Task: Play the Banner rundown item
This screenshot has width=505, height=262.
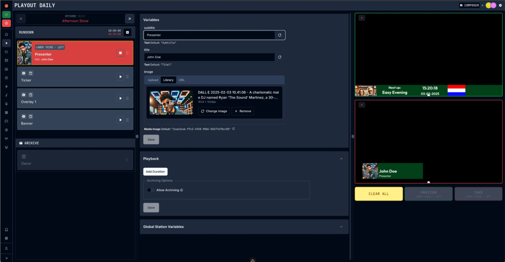Action: (x=120, y=120)
